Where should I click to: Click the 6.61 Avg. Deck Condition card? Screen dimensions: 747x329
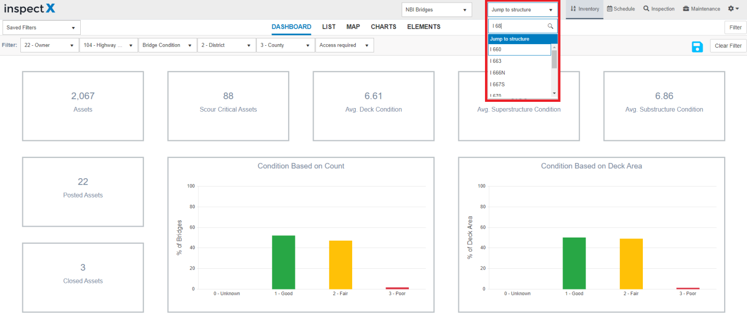[x=373, y=106]
